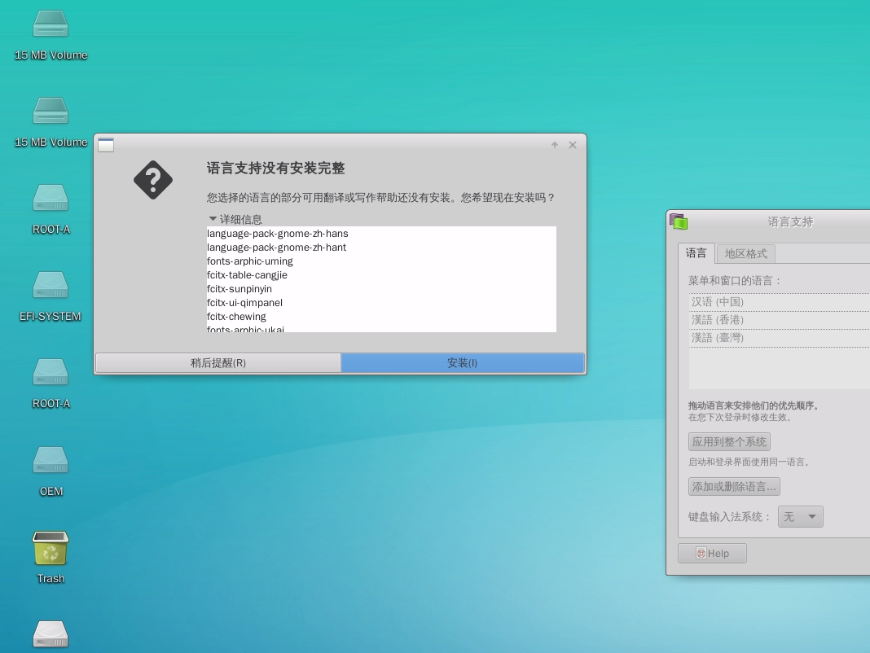870x653 pixels.
Task: Click the window menu icon on the install dialog
Action: 106,145
